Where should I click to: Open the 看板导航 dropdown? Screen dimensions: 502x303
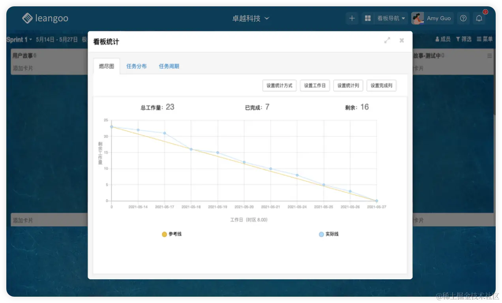391,18
